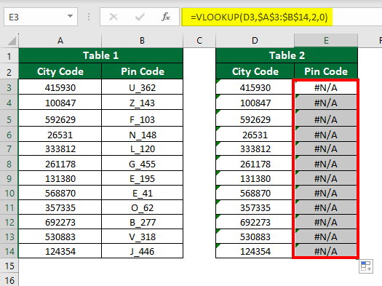
Task: Select cell A6 with 26531
Action: (x=60, y=135)
